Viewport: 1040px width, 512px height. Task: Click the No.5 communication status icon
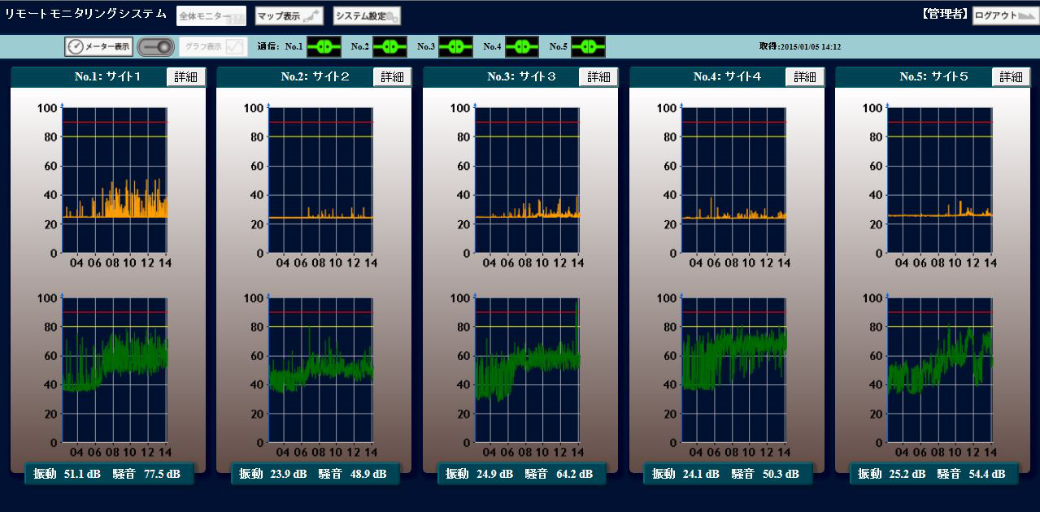(588, 47)
